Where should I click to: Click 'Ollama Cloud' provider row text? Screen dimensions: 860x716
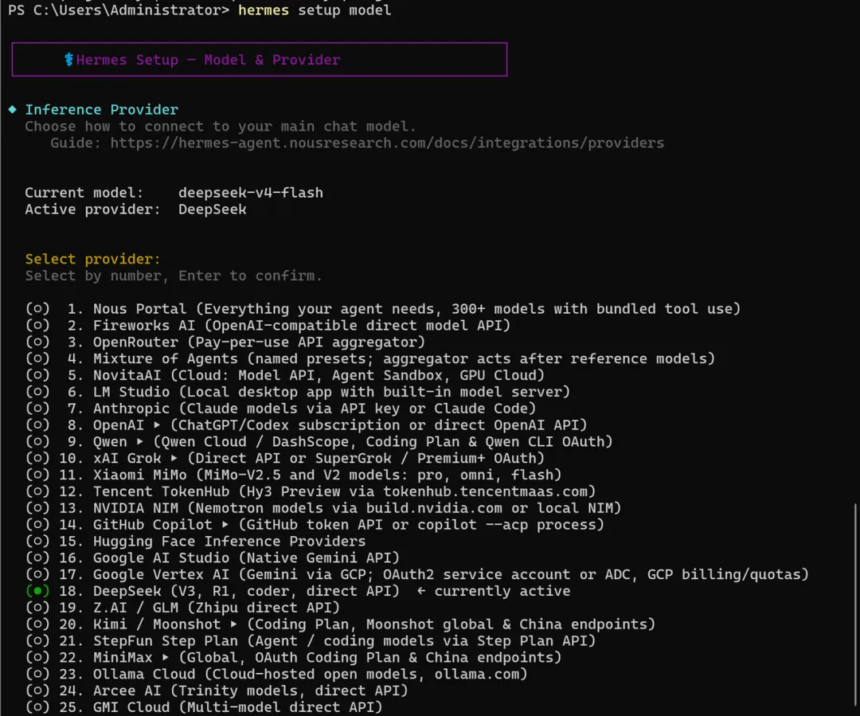[310, 674]
